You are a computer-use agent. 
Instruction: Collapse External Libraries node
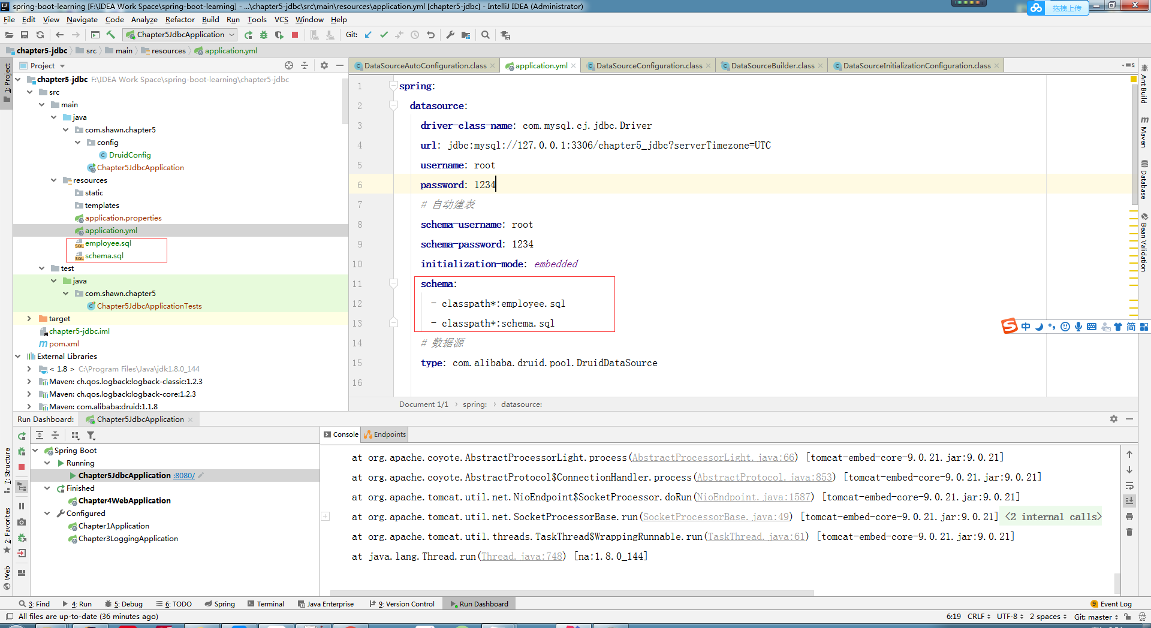pyautogui.click(x=18, y=357)
